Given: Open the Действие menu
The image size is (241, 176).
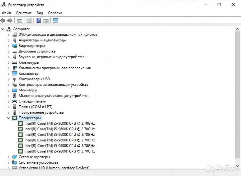Looking at the screenshot, I should coord(24,13).
